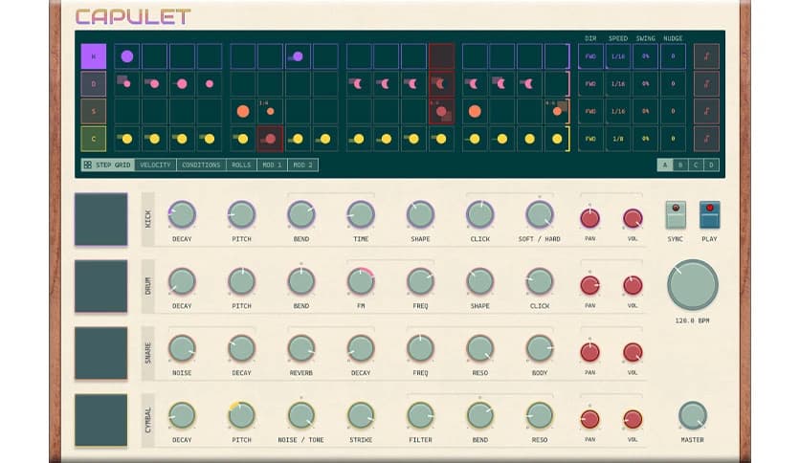Change the snare row 1/16 speed value
Image resolution: width=800 pixels, height=463 pixels.
coord(618,111)
